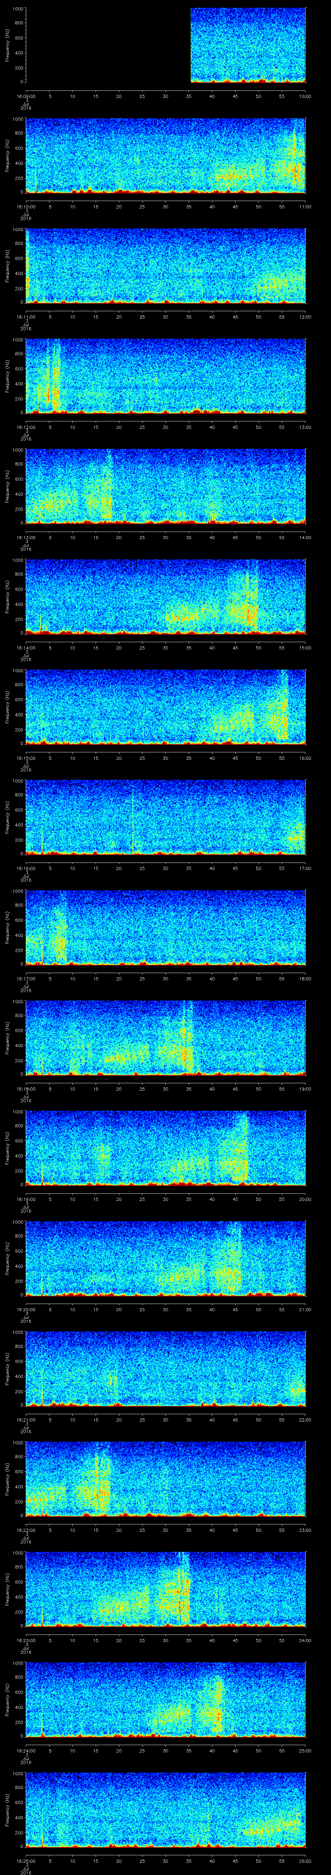Click the 26:00 end time label
This screenshot has width=331, height=1875.
pyautogui.click(x=305, y=1860)
